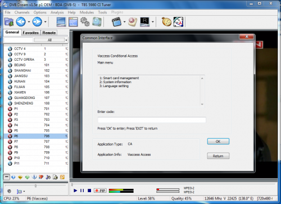Open the clock scheduler icon

click(x=178, y=22)
